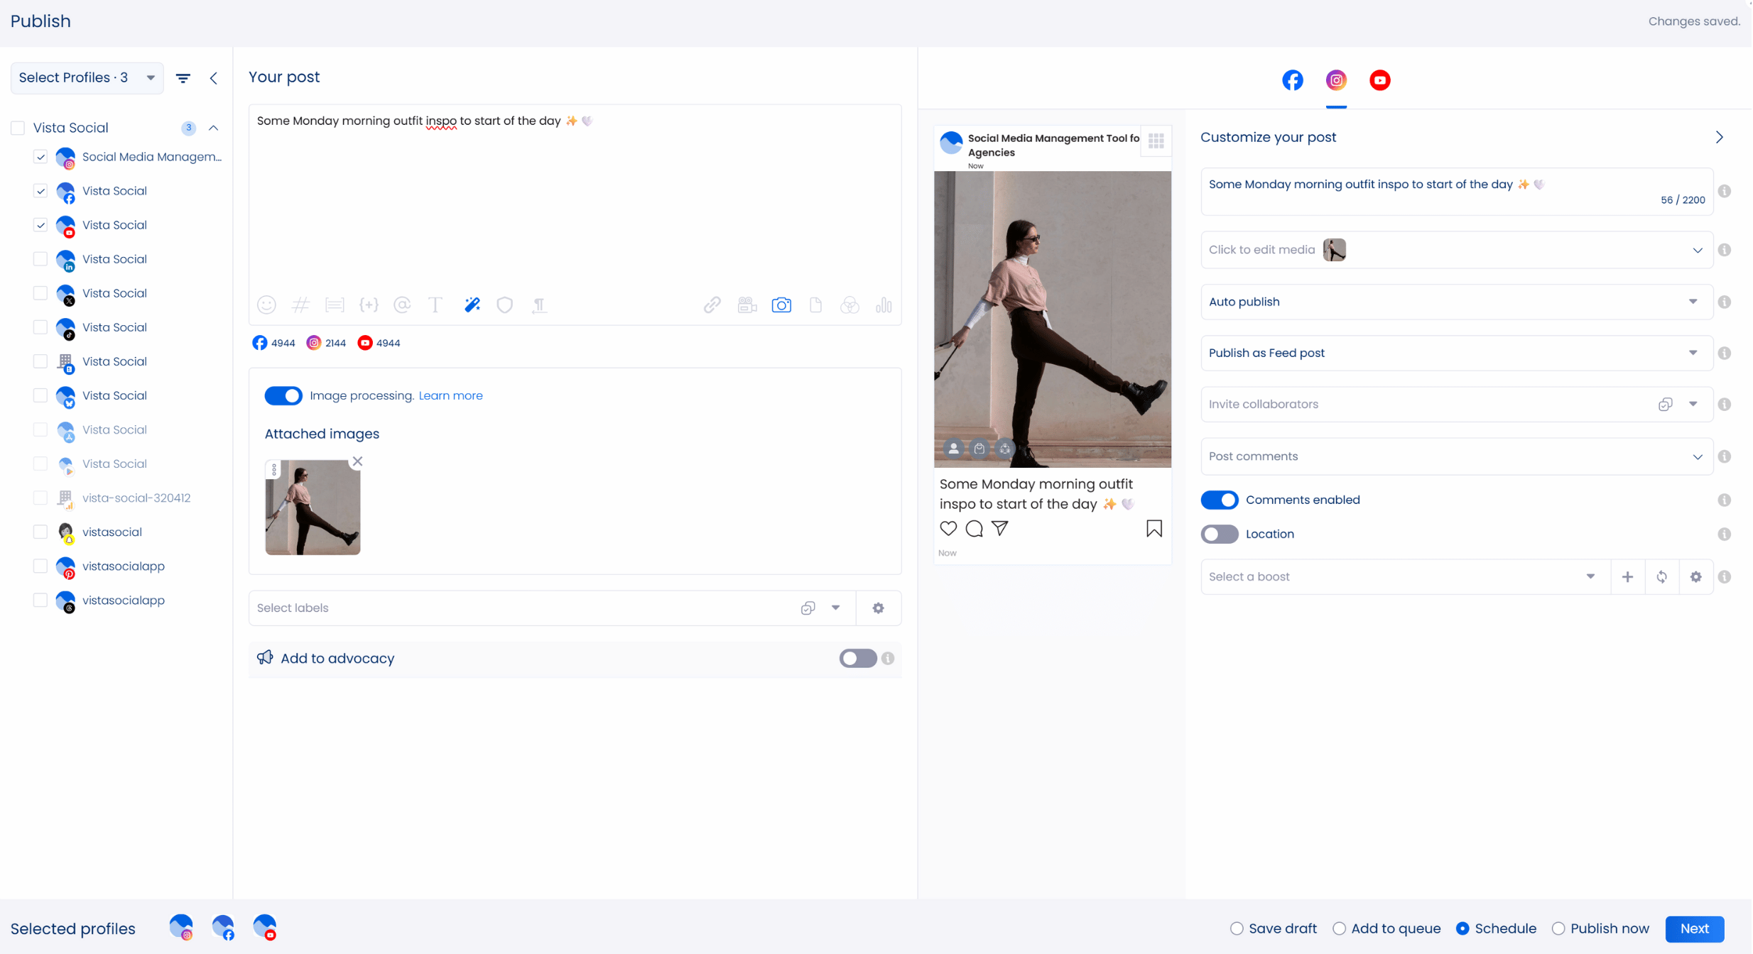
Task: Click the link chain icon
Action: pyautogui.click(x=712, y=305)
